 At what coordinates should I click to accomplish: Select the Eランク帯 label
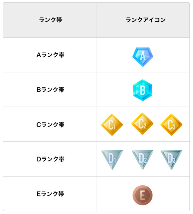click(x=50, y=194)
